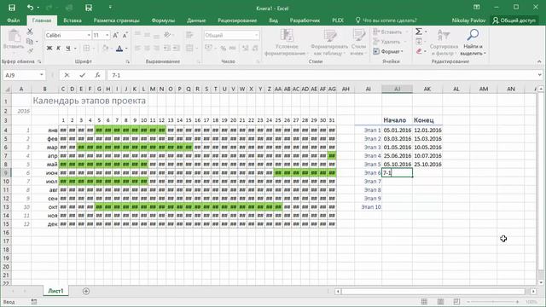Activate the format painter brush
546x307 pixels.
click(30, 51)
